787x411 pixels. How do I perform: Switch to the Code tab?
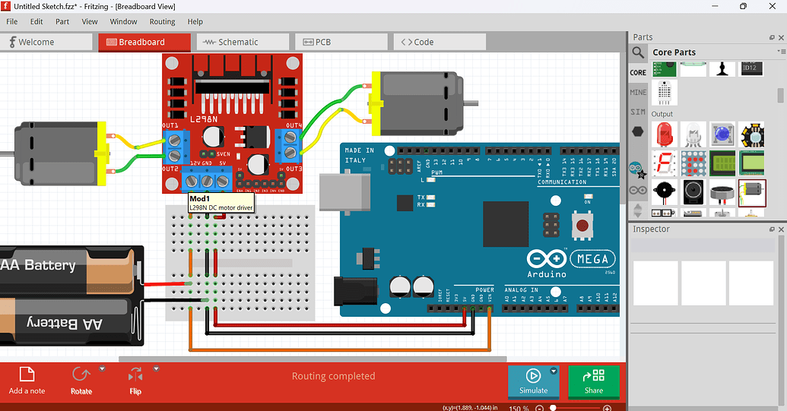tap(440, 42)
